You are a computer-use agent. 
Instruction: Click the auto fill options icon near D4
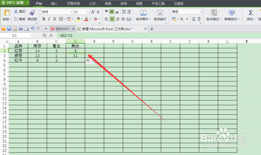pyautogui.click(x=88, y=61)
